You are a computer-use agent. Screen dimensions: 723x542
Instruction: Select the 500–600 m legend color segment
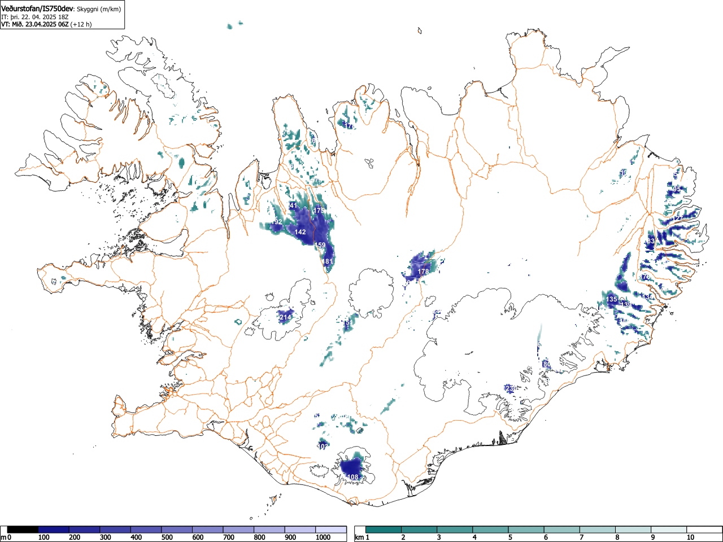click(x=177, y=530)
